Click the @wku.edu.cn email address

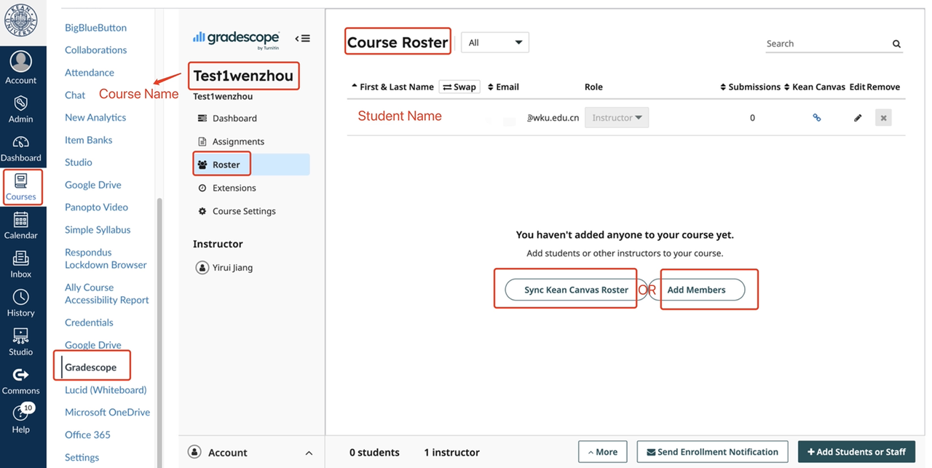(553, 118)
